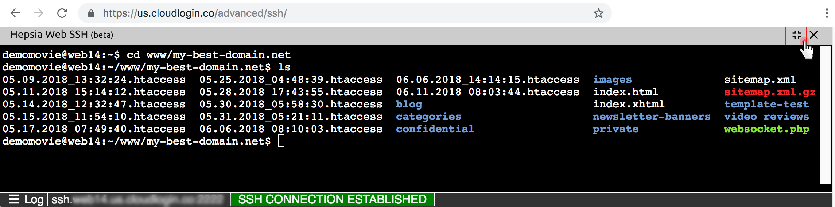Click the confidential directory entry
835x207 pixels.
[435, 129]
